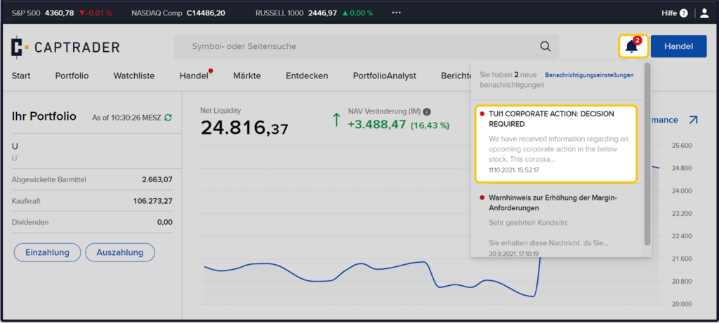Refresh the portfolio timestamp
This screenshot has height=323, width=719.
pos(169,118)
